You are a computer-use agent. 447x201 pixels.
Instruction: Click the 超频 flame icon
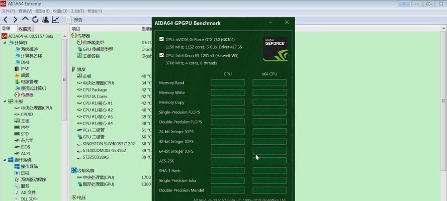[x=17, y=75]
